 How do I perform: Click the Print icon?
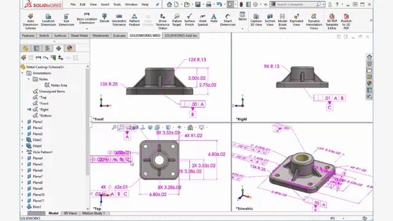click(208, 4)
